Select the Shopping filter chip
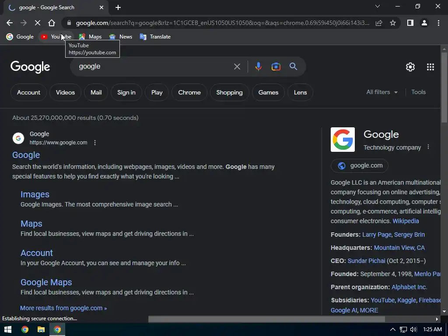Viewport: 448px width, 336px height. click(x=229, y=92)
